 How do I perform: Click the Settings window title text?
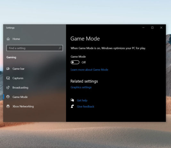pyautogui.click(x=10, y=28)
